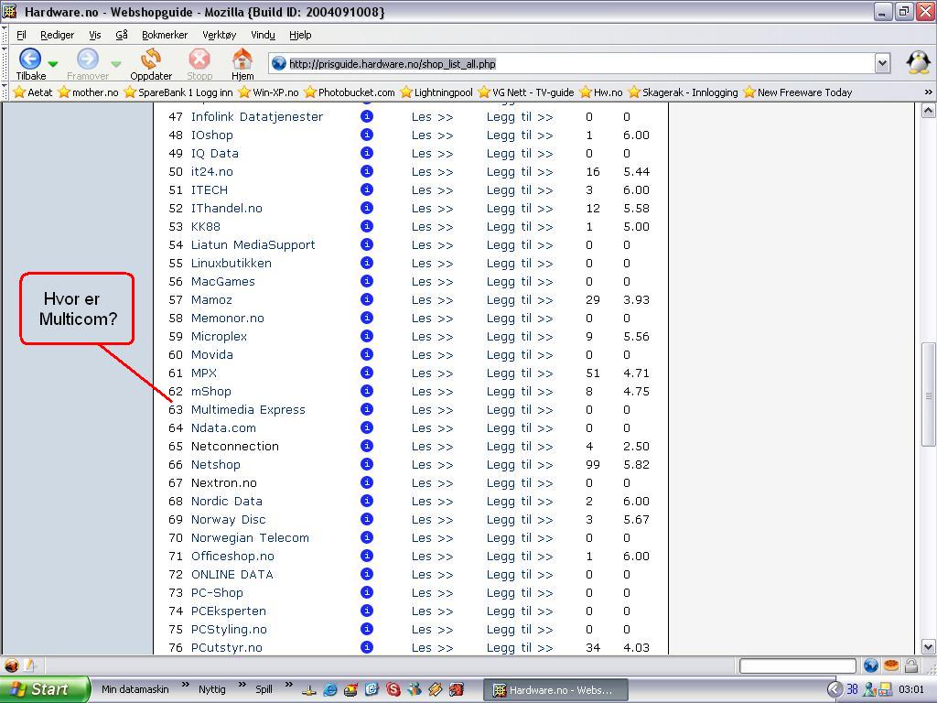Click the Hjem home icon

(242, 59)
